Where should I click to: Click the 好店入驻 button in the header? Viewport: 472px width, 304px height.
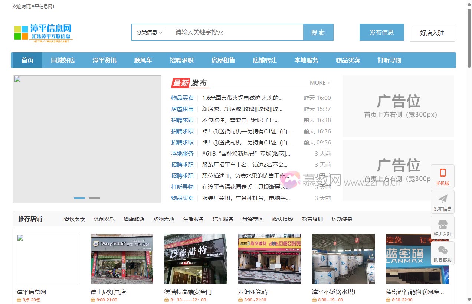pyautogui.click(x=432, y=33)
